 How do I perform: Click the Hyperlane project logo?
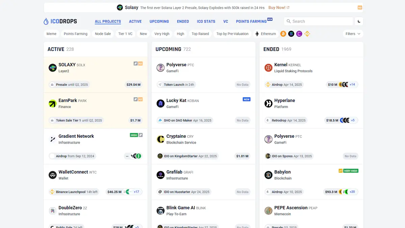coord(268,104)
